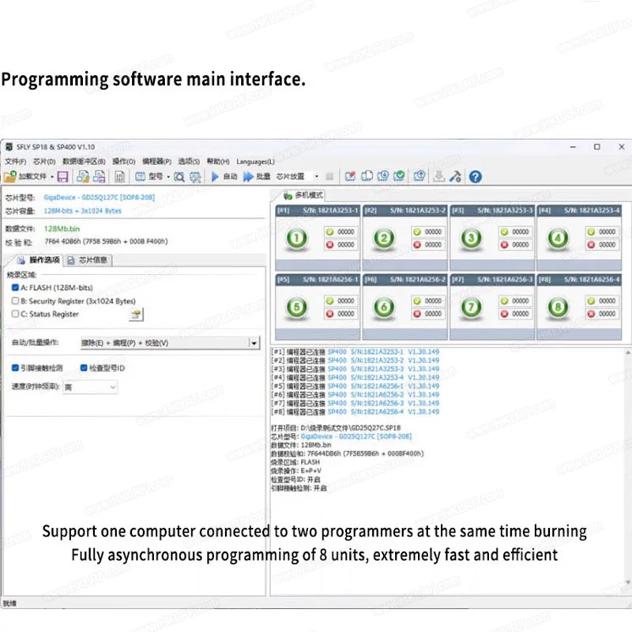Screen dimensions: 632x632
Task: Click the log line 烧录操作: E+P+V
Action: click(295, 471)
